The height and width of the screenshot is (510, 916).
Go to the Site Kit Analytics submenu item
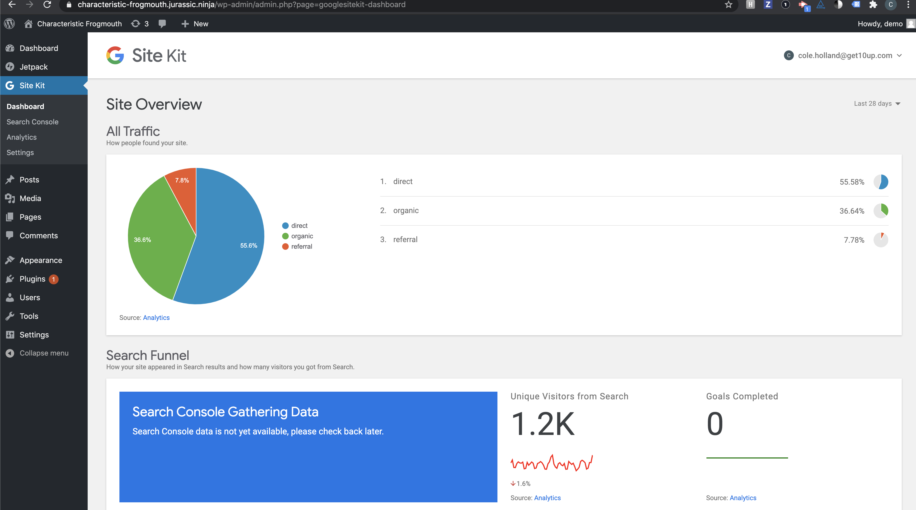pos(21,137)
